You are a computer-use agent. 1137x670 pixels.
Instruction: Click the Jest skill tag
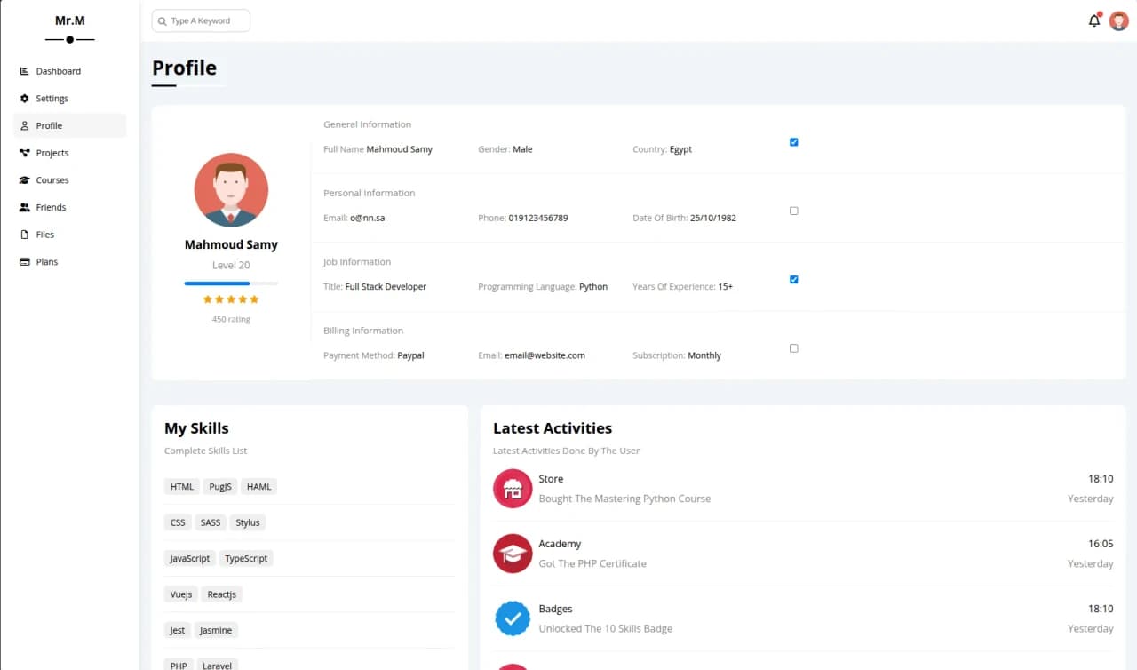click(178, 631)
